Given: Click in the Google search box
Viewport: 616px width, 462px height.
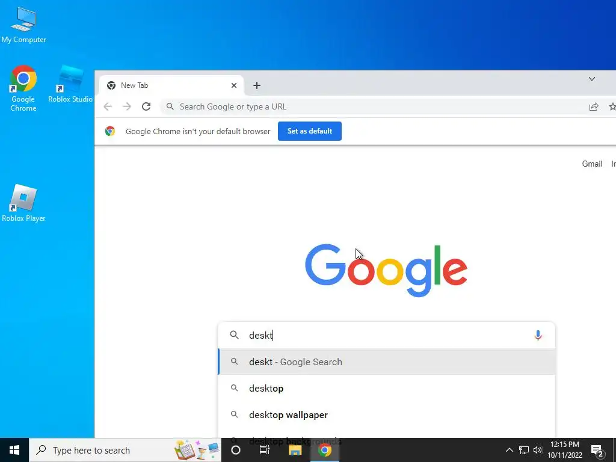Looking at the screenshot, I should coord(387,335).
